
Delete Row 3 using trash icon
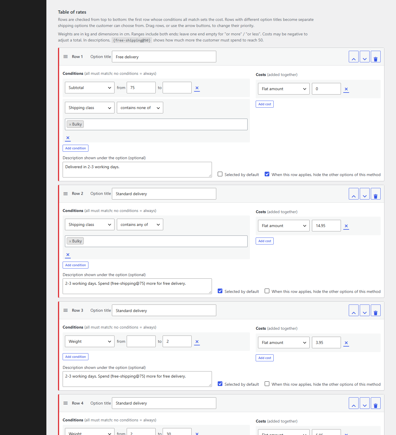pos(376,310)
